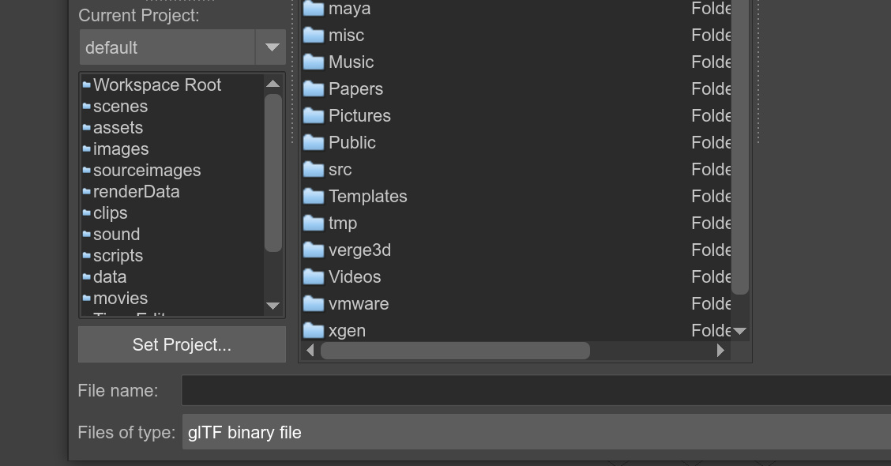891x466 pixels.
Task: Click the file list scroll down arrow
Action: click(x=740, y=331)
